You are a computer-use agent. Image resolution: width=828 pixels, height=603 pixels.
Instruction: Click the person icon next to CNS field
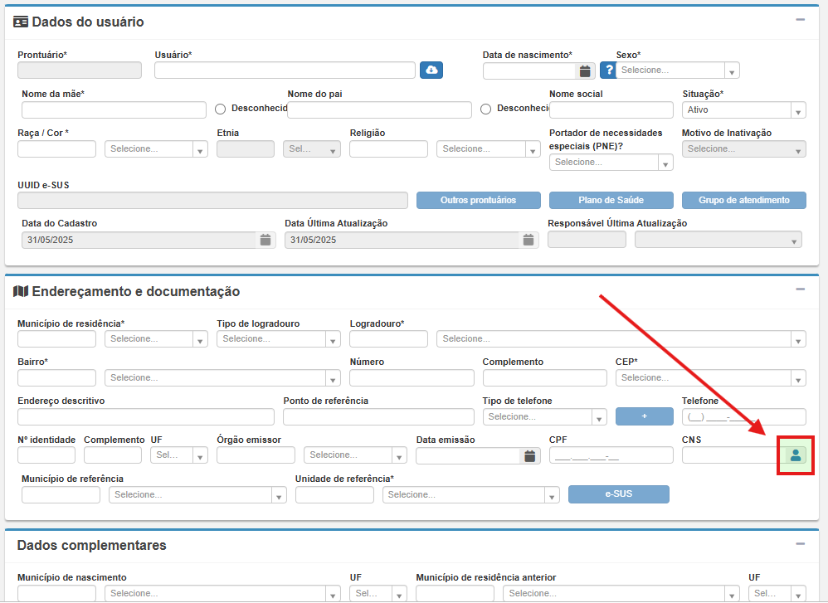point(796,455)
